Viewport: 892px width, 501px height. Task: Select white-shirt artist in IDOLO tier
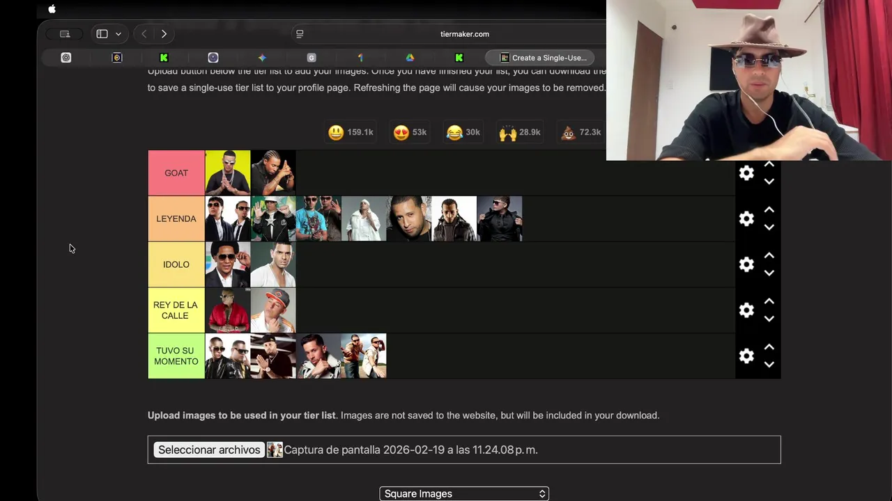(273, 264)
